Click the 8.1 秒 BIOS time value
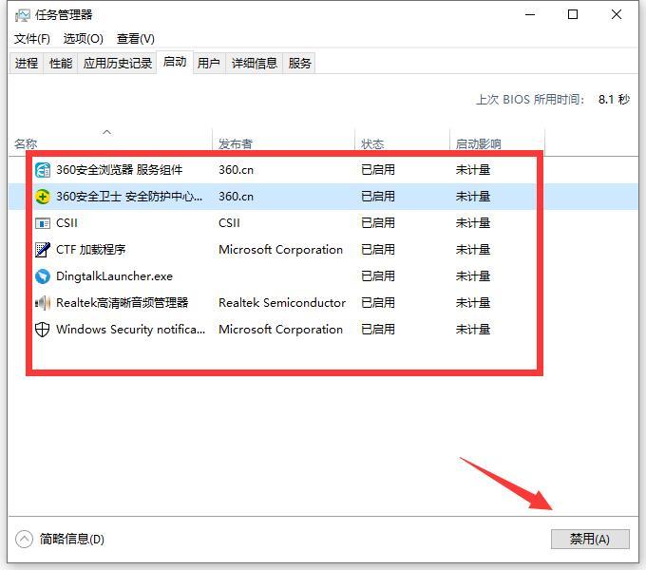The image size is (646, 570). pos(614,100)
